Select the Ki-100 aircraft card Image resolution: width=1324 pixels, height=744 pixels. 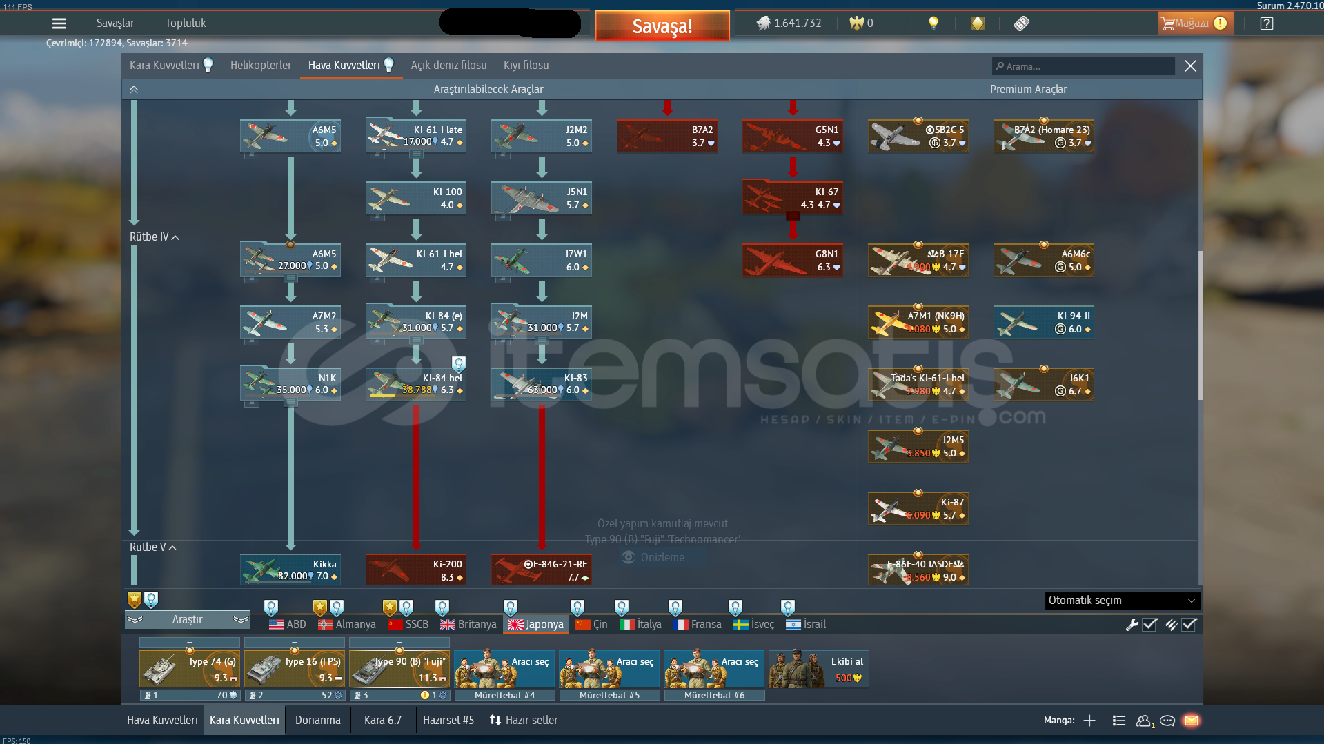click(416, 199)
